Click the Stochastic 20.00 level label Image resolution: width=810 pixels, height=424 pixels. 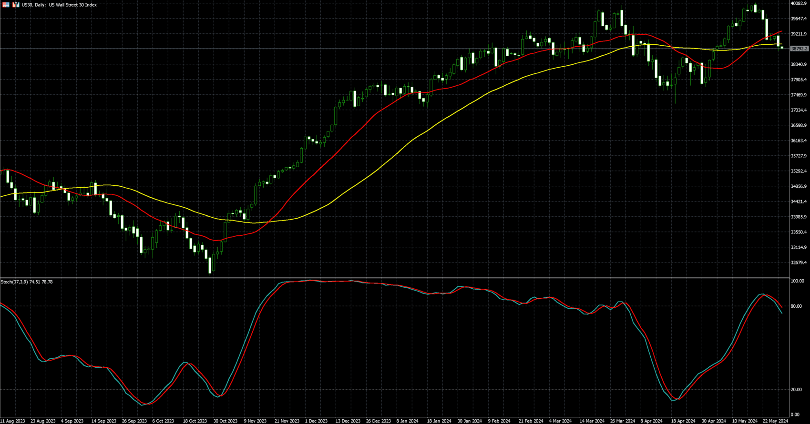[x=796, y=390]
